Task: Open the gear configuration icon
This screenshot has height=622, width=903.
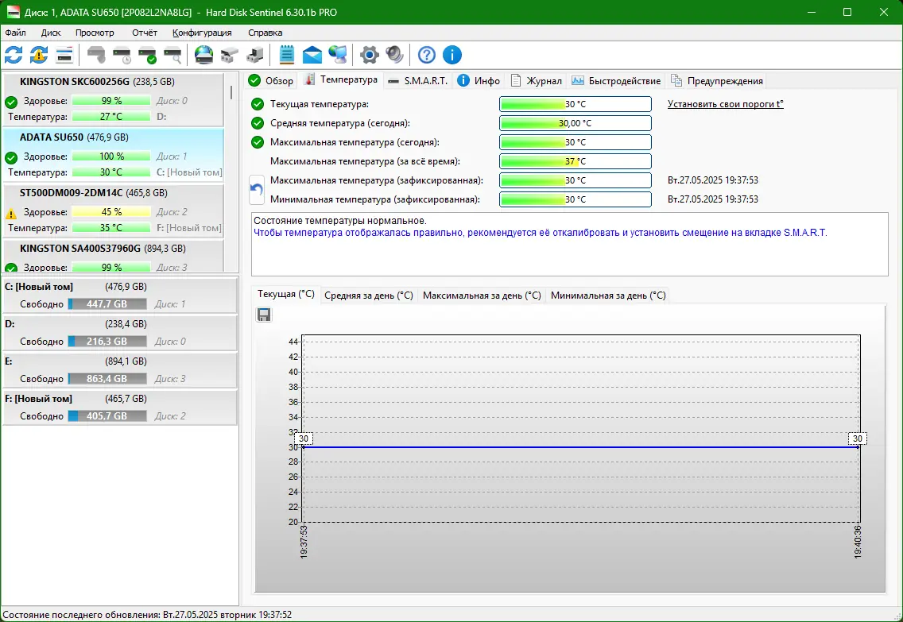Action: click(369, 55)
